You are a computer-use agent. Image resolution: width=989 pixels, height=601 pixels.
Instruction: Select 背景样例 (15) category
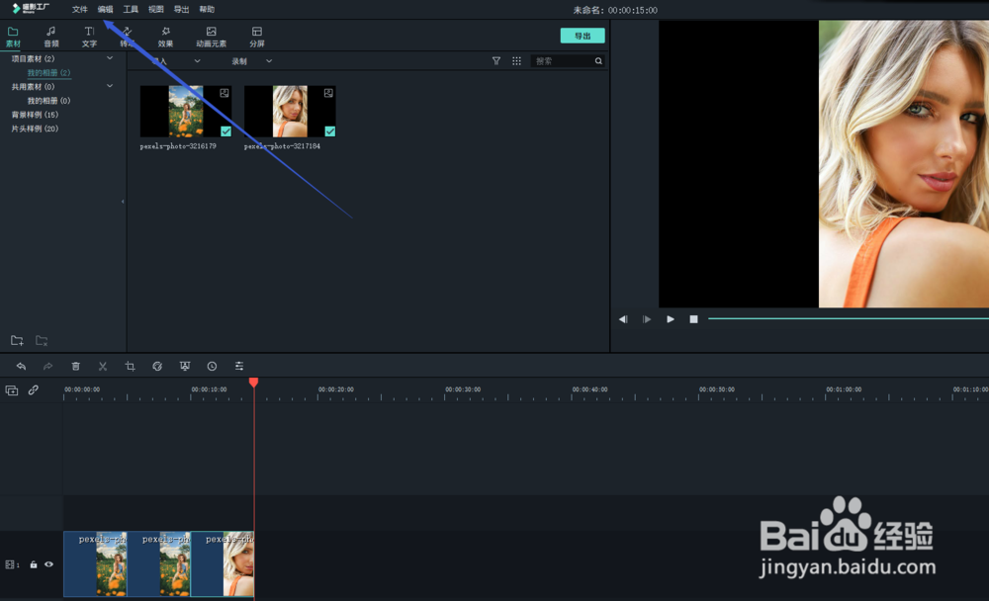(35, 114)
